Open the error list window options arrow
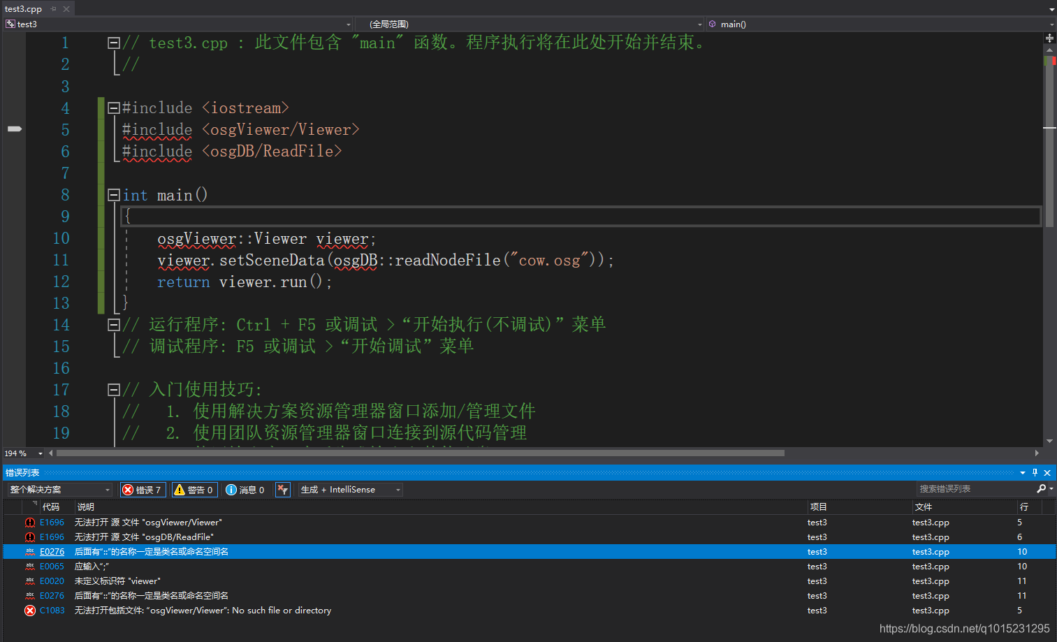Viewport: 1057px width, 642px height. pos(1023,473)
